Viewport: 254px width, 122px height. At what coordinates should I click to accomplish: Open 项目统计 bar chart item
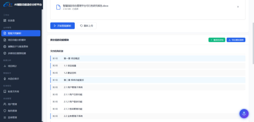click(21, 66)
